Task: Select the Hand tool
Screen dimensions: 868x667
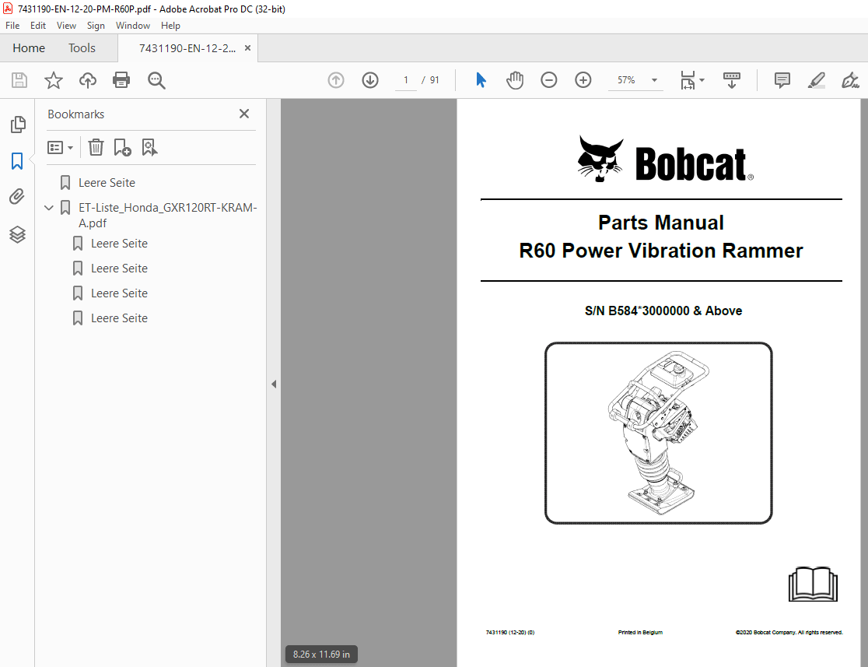Action: (x=514, y=79)
